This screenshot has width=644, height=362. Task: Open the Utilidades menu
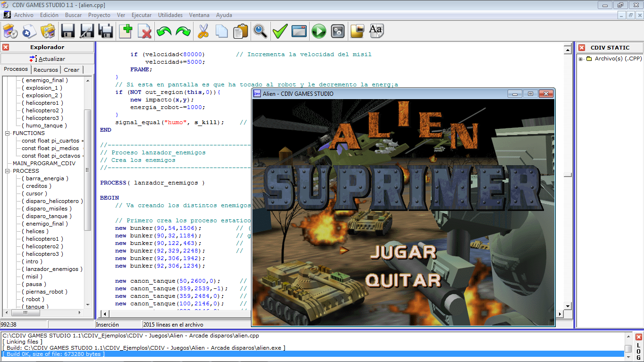(170, 15)
